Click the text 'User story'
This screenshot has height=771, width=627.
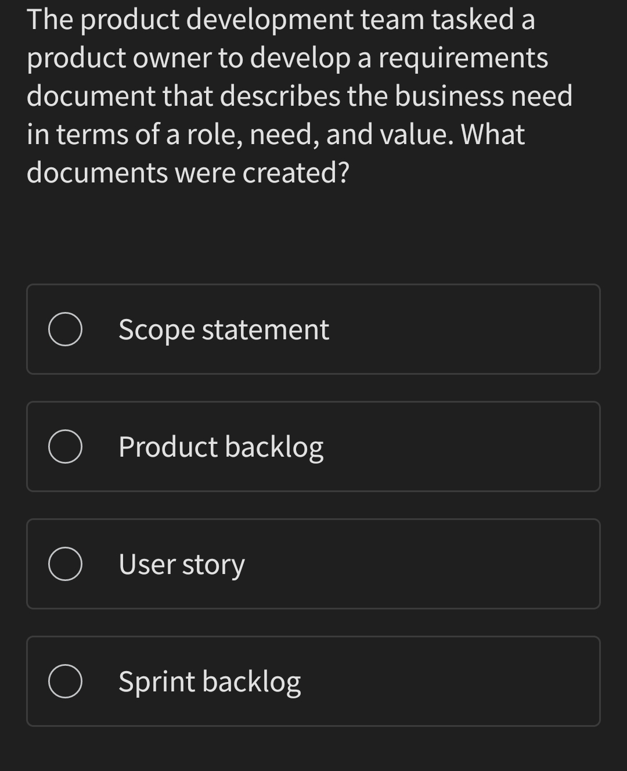point(181,564)
